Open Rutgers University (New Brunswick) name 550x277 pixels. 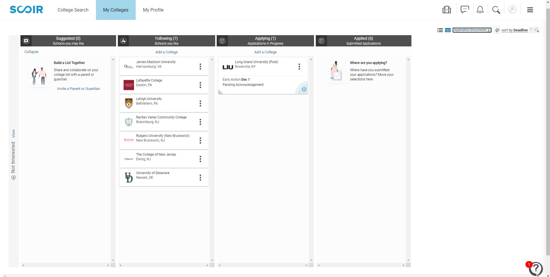click(x=163, y=136)
